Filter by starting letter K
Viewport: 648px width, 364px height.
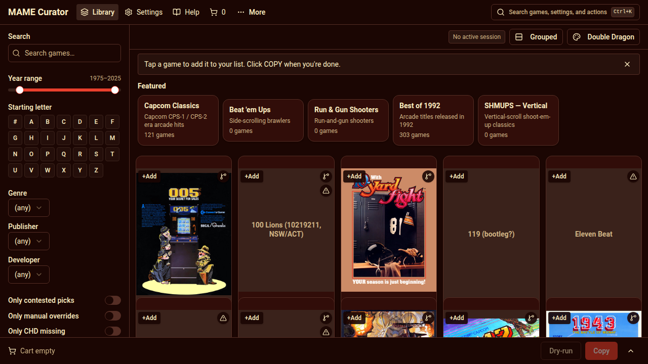[80, 138]
